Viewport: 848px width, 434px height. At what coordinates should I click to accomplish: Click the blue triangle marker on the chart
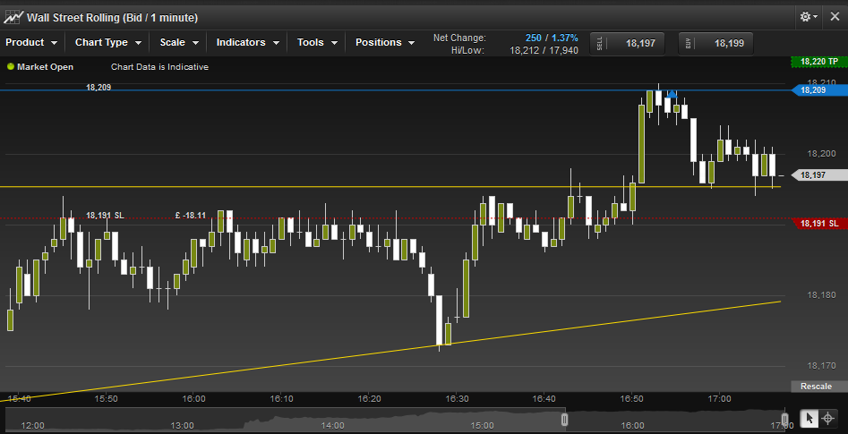(672, 93)
